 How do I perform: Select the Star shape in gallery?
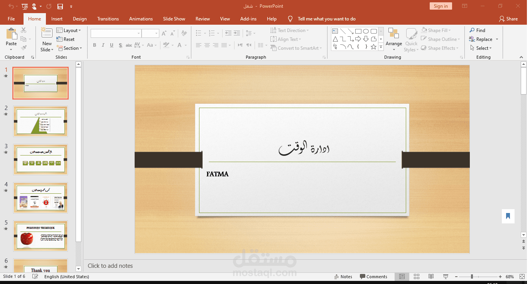(x=373, y=47)
